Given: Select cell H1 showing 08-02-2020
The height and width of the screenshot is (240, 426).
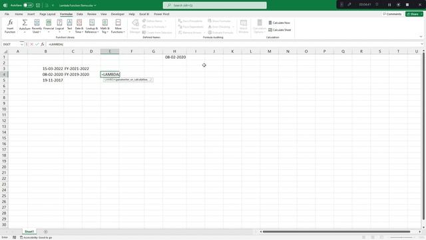Looking at the screenshot, I should coord(174,57).
